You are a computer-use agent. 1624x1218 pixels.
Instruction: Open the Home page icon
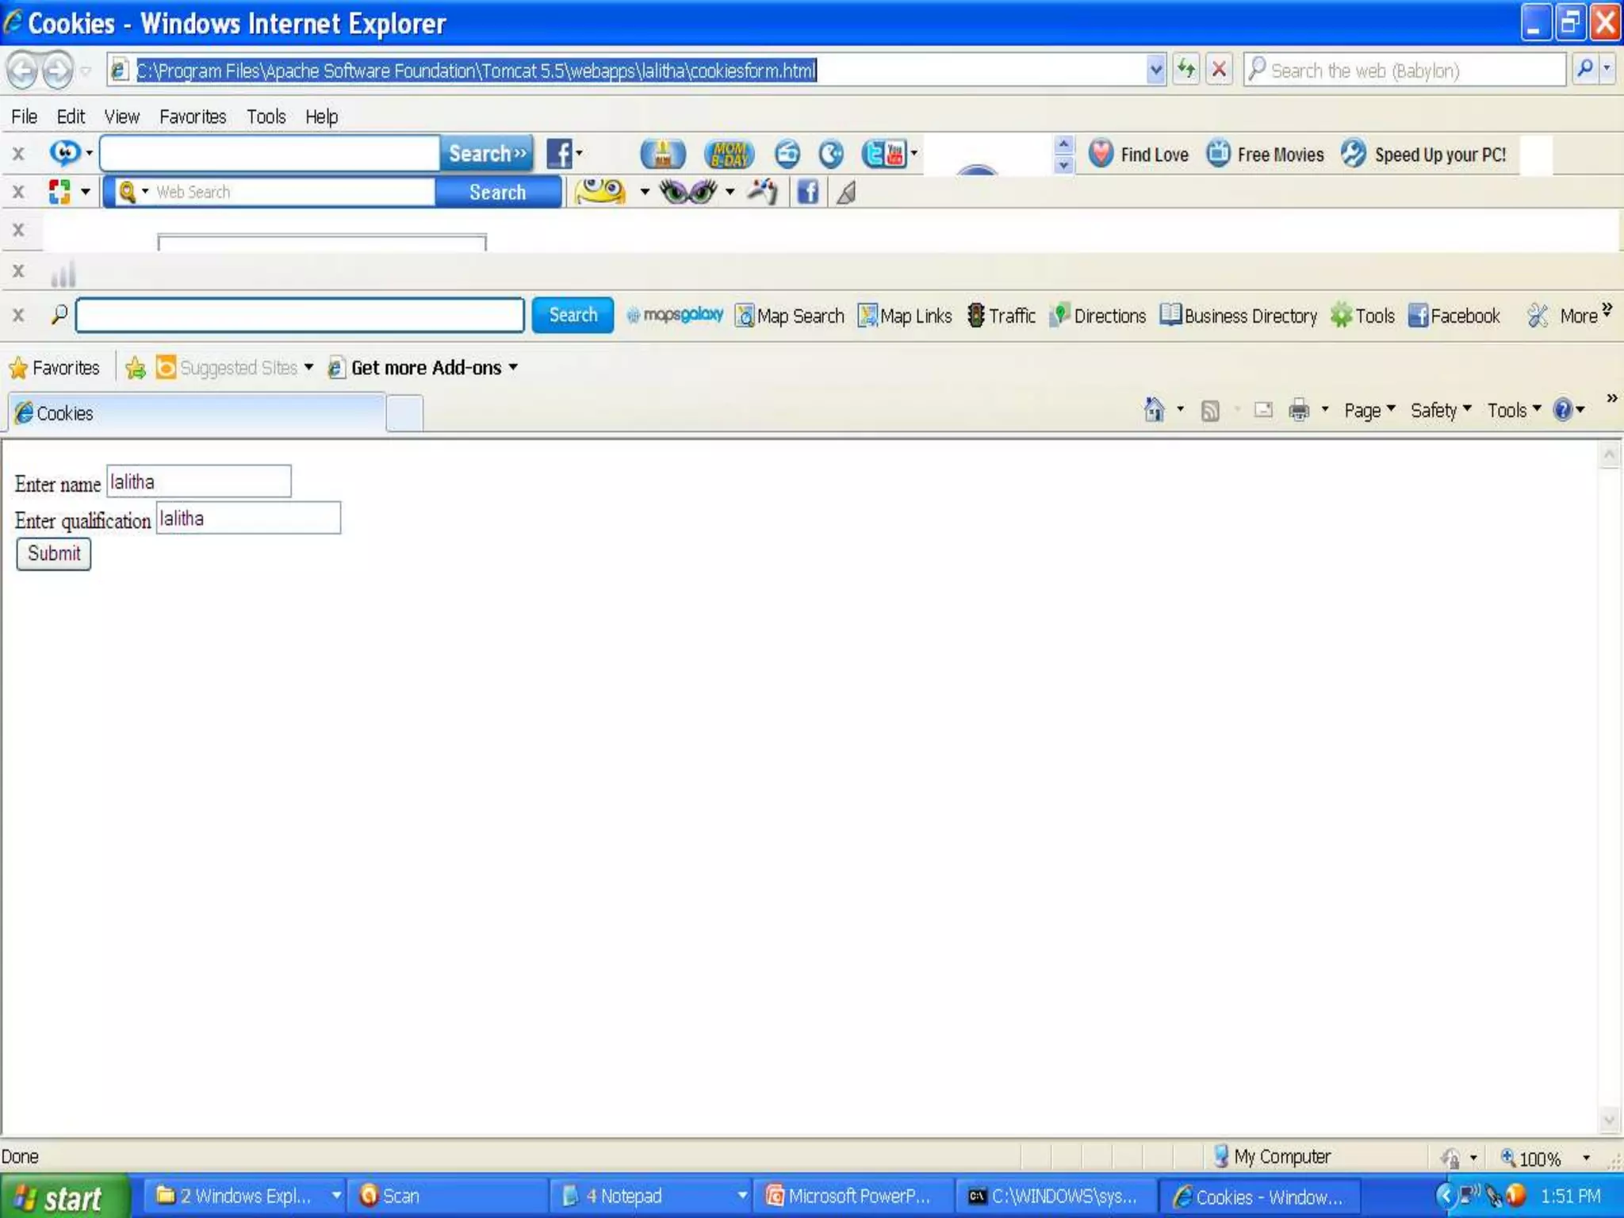1154,410
